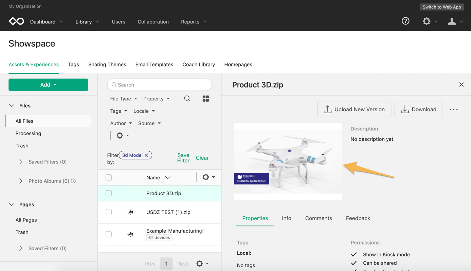Click the drone preview thumbnail
The image size is (471, 271).
coord(288,161)
